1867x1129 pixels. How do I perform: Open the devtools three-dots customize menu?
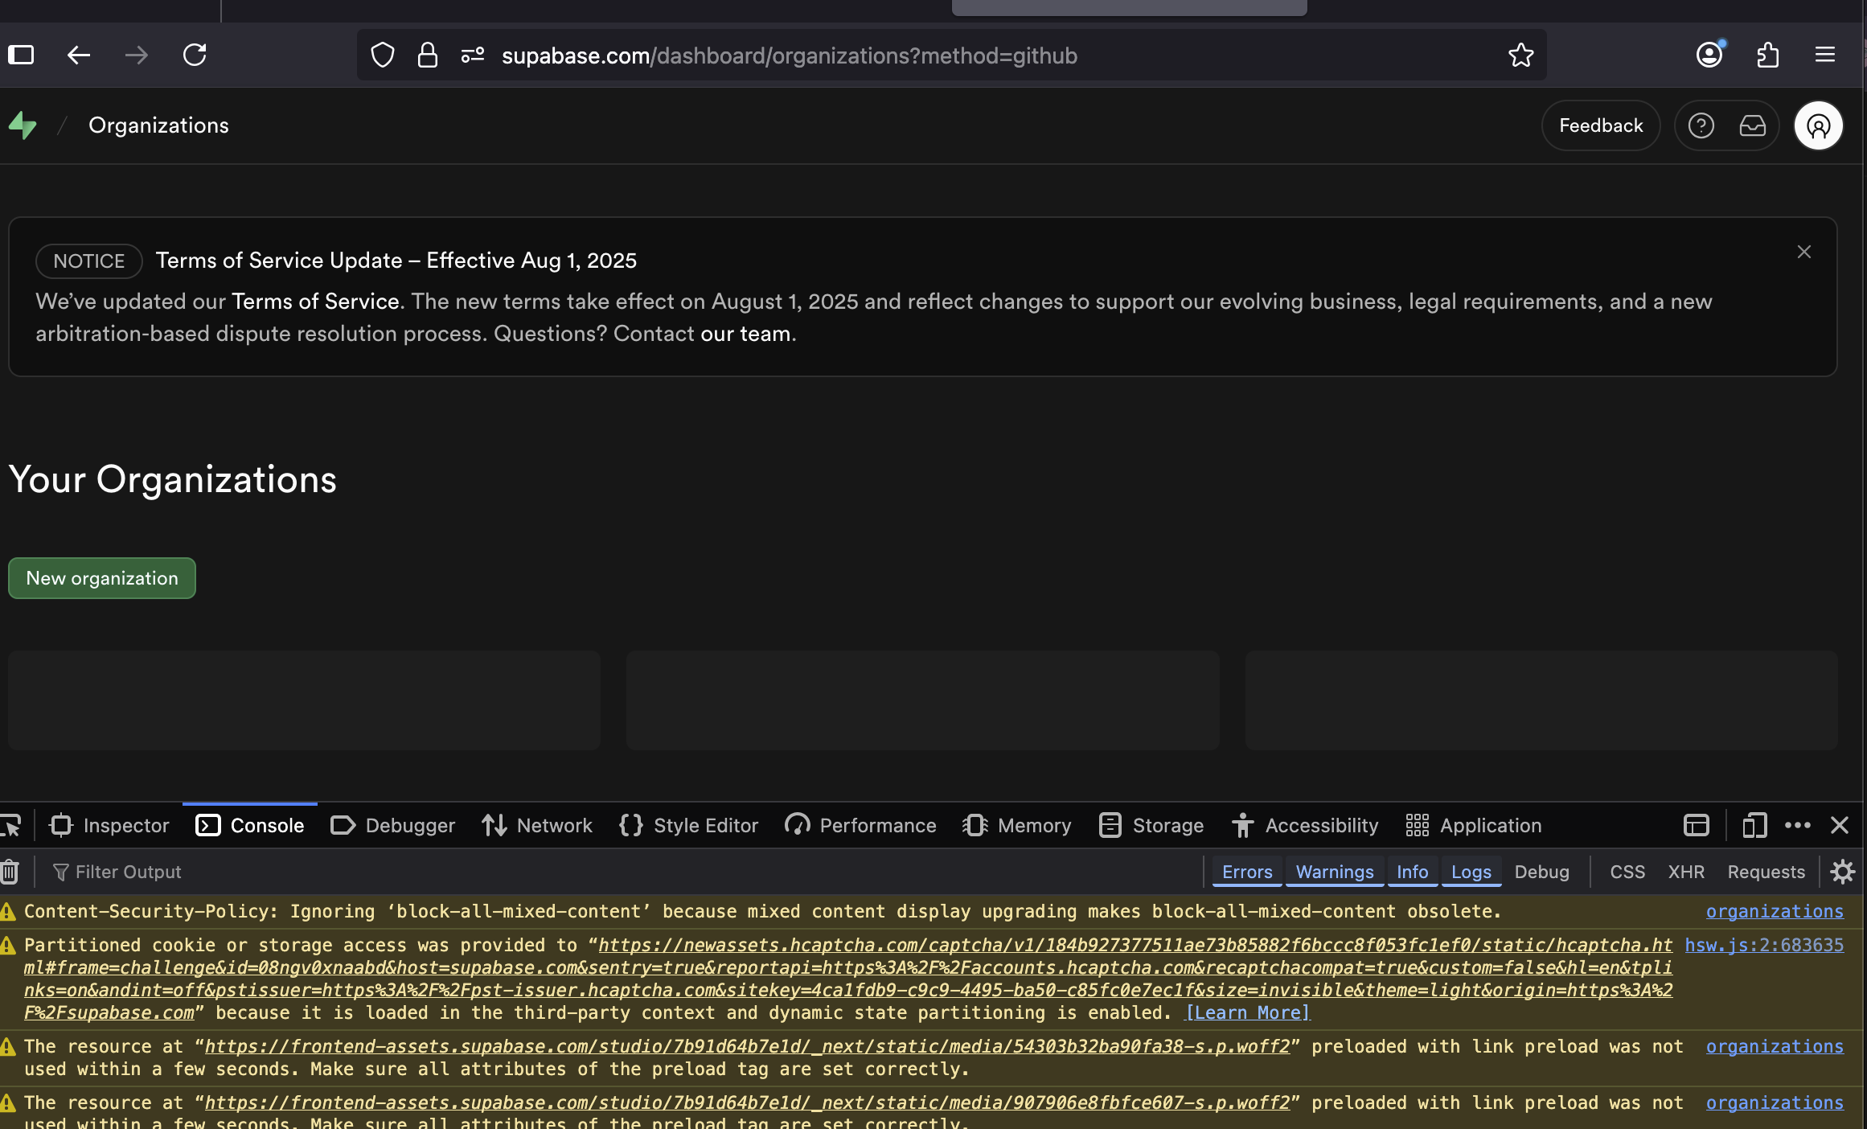pyautogui.click(x=1798, y=826)
